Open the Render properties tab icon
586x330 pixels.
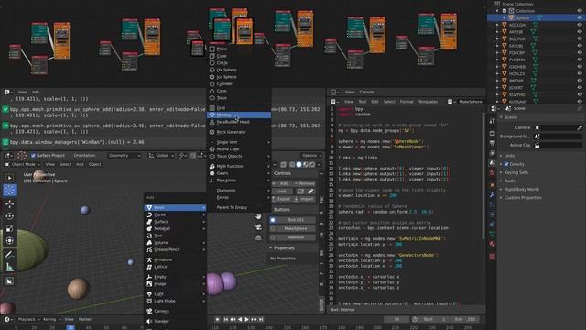(x=493, y=134)
